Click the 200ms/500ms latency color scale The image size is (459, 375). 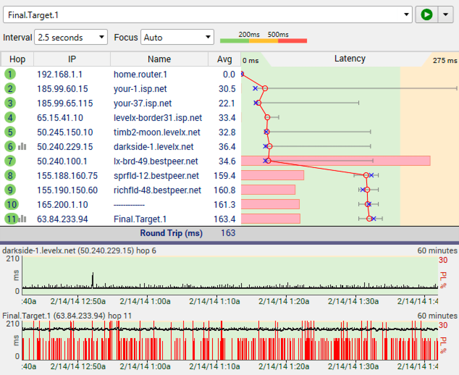click(263, 41)
